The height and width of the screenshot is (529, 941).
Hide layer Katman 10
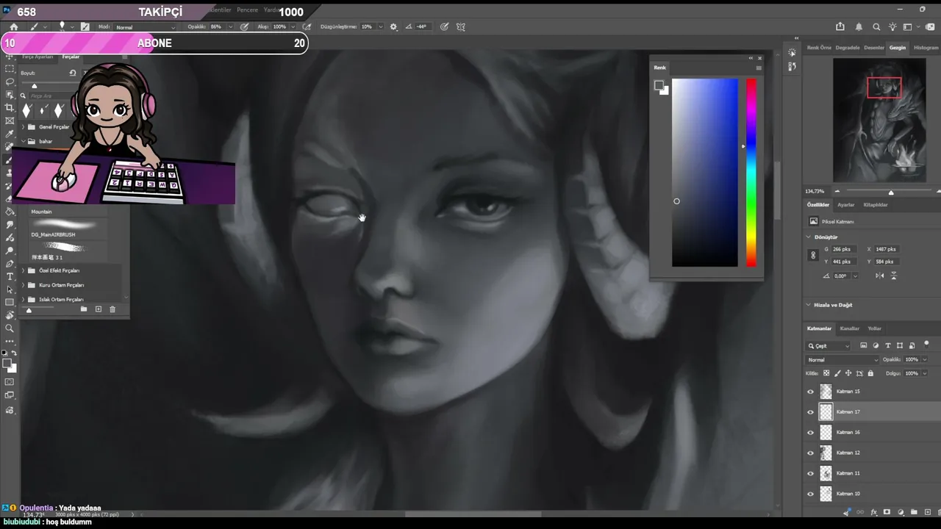[x=811, y=494]
